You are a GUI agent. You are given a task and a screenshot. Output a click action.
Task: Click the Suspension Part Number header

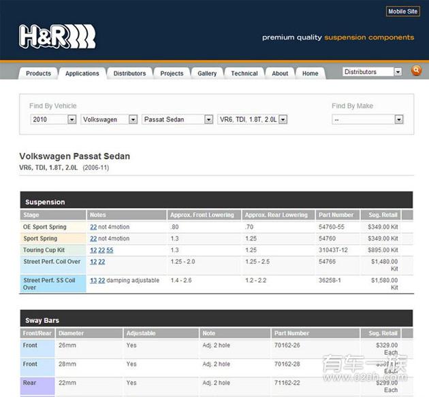point(338,215)
